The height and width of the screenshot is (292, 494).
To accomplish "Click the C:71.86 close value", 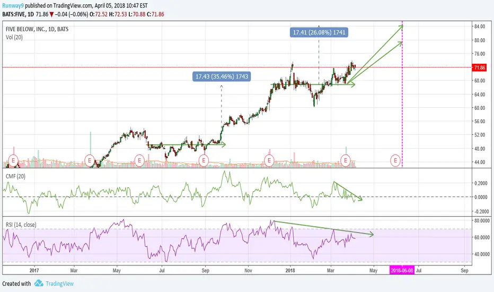I will click(156, 14).
